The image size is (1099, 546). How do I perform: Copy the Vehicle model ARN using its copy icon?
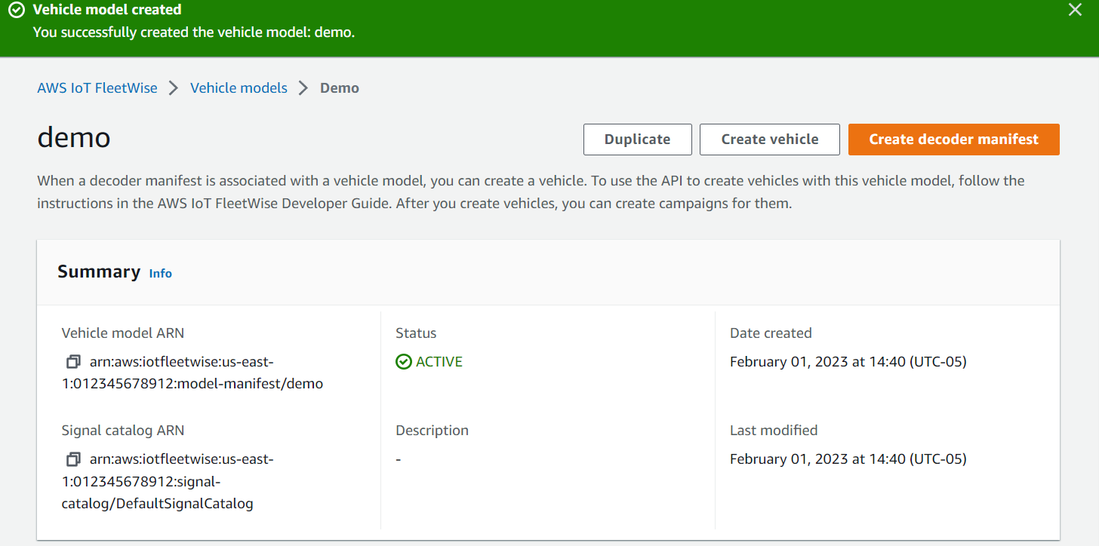coord(72,361)
